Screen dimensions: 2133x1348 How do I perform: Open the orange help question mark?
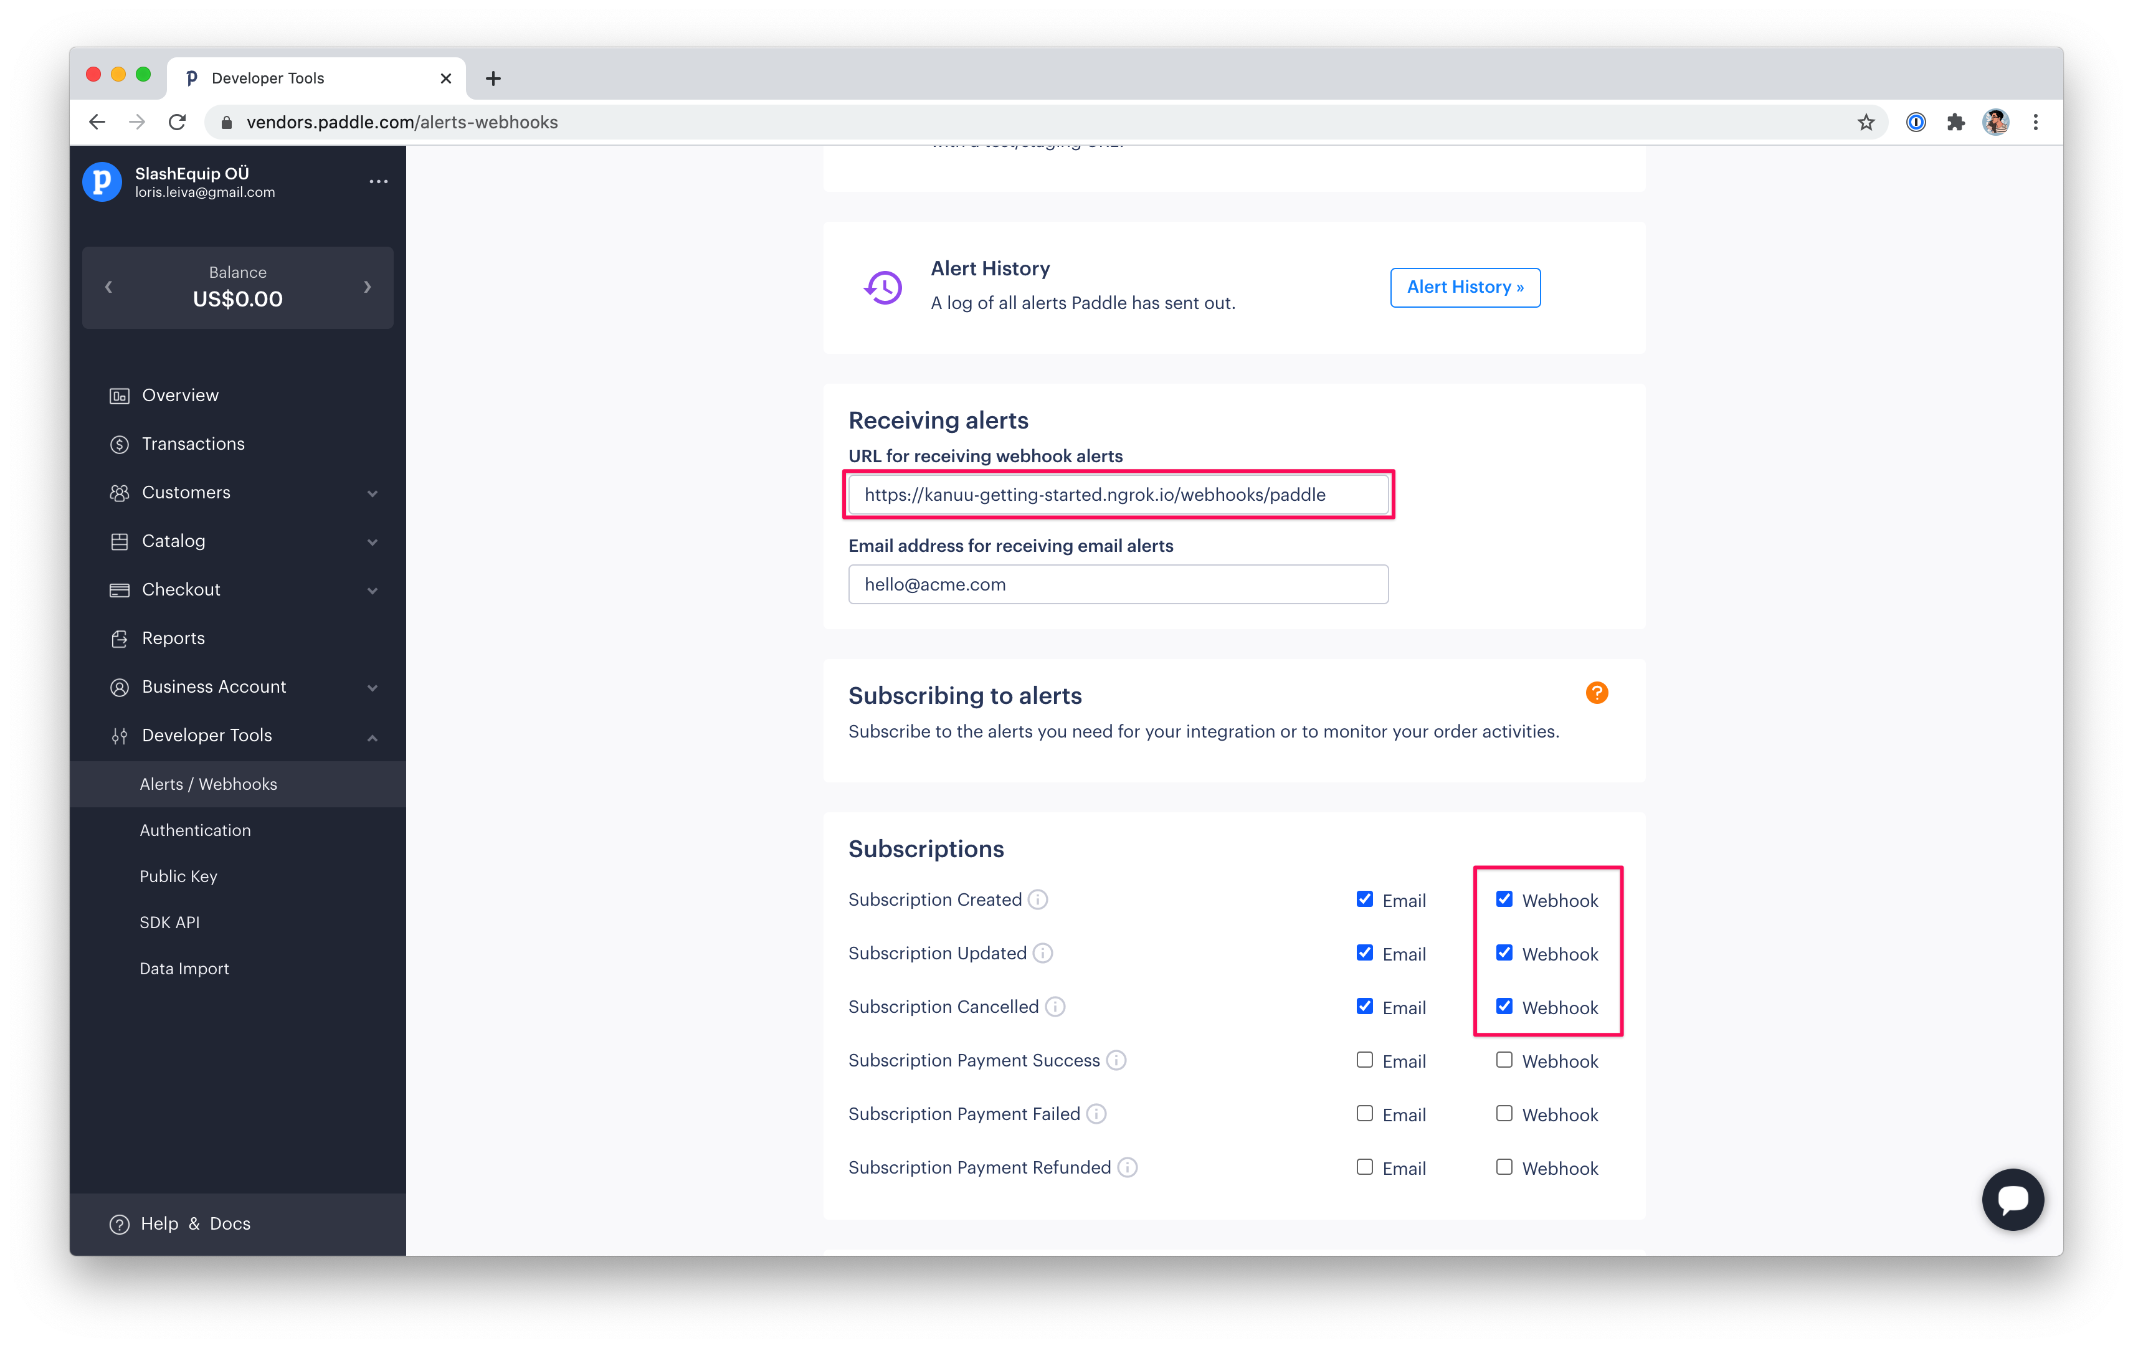point(1596,693)
